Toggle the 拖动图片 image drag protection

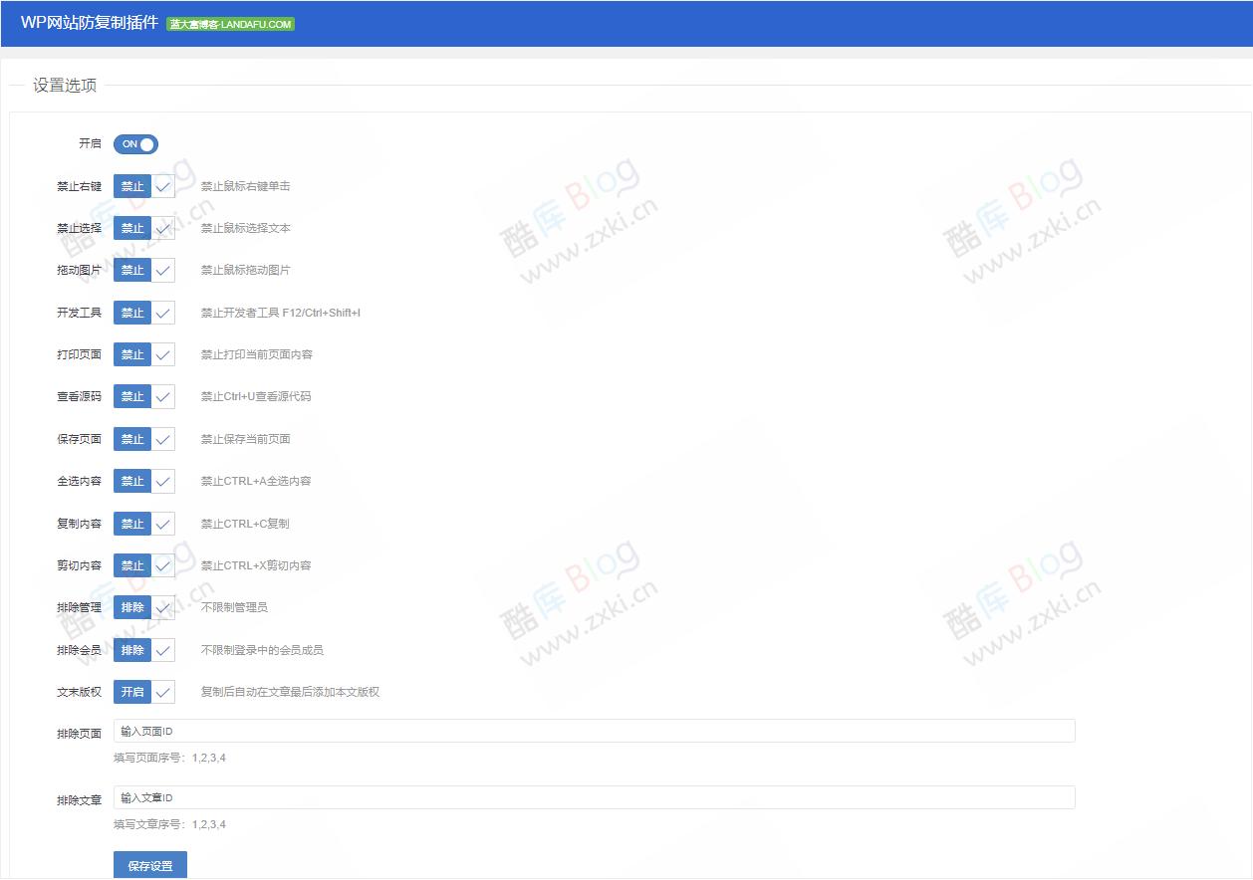point(143,270)
